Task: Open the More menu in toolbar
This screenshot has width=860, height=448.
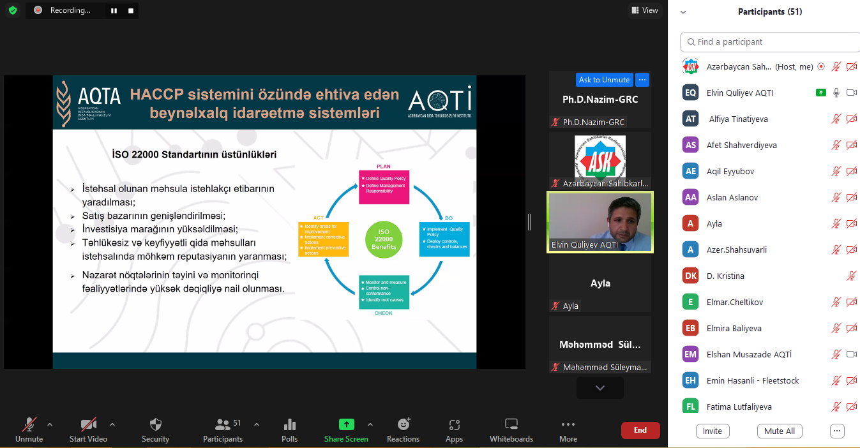Action: [x=568, y=429]
